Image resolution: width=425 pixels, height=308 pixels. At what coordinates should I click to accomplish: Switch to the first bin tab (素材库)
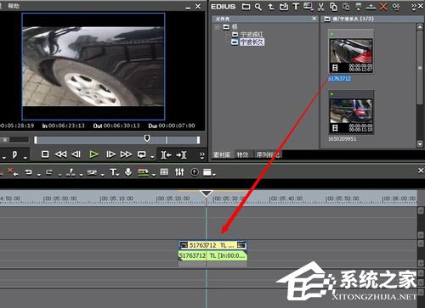(222, 154)
